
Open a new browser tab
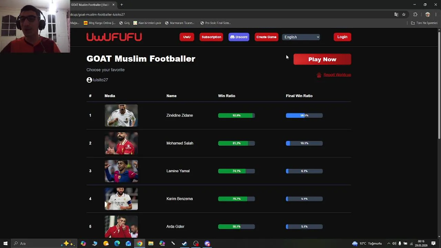point(122,5)
